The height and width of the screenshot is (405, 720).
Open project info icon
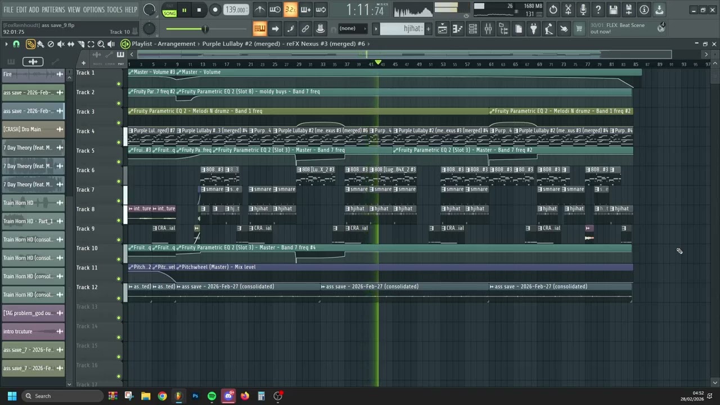click(x=644, y=10)
